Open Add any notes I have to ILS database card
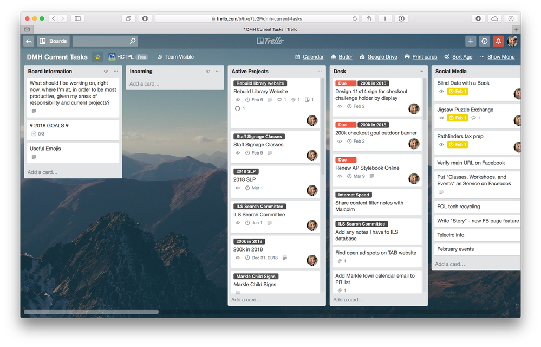This screenshot has height=347, width=541. [377, 232]
